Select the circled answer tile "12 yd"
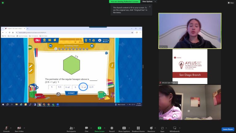This screenshot has width=236, height=133. [83, 87]
